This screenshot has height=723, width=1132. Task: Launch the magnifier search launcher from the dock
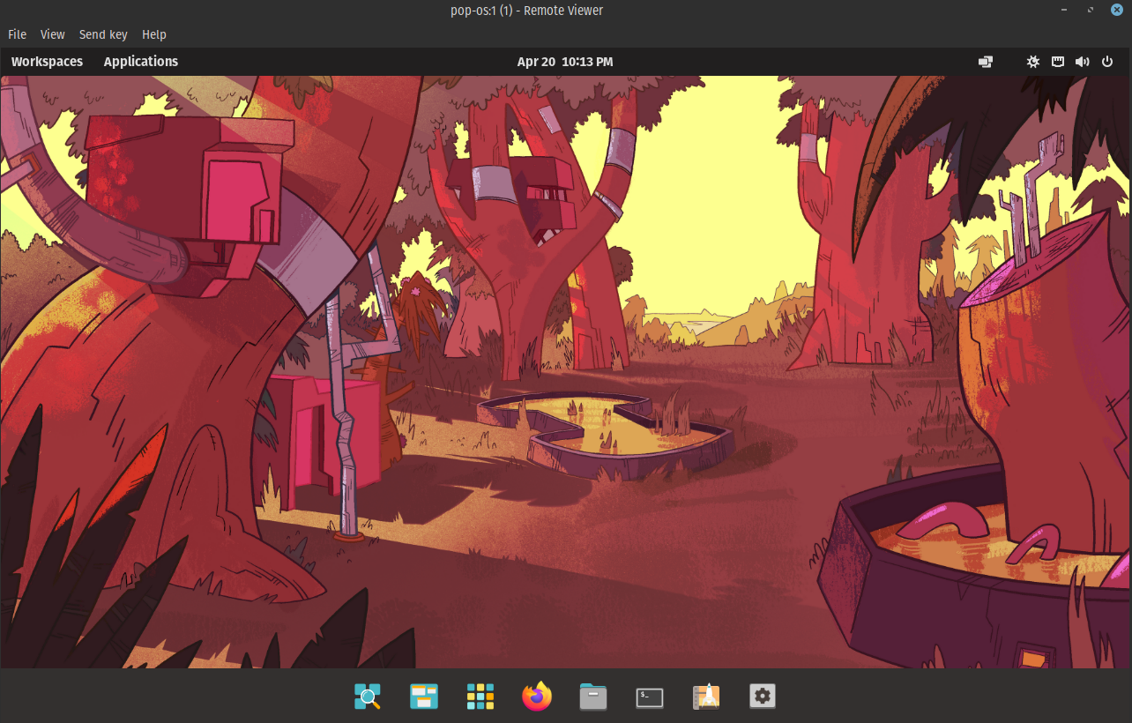click(x=368, y=697)
